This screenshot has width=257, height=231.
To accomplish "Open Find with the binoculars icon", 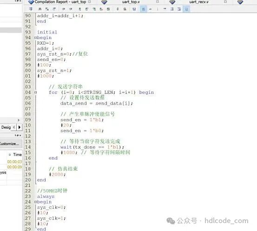I will [x=40, y=9].
